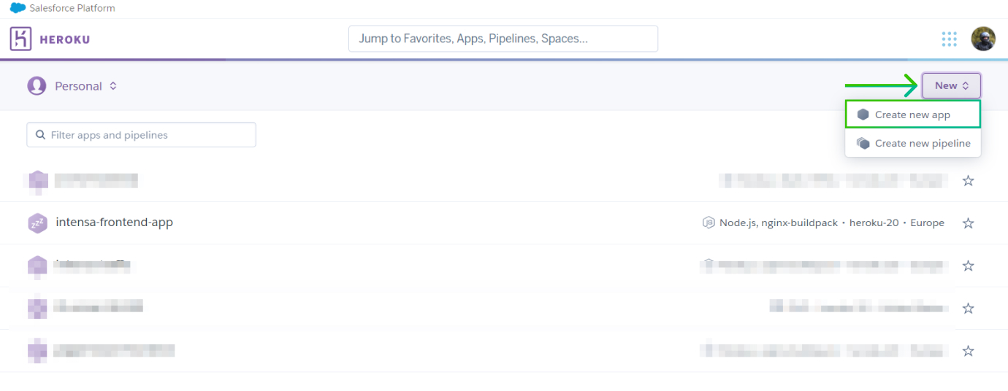1008x391 pixels.
Task: Select Create new pipeline
Action: click(x=912, y=143)
